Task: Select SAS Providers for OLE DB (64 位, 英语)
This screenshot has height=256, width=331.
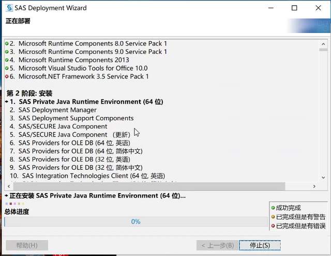Action: click(74, 143)
